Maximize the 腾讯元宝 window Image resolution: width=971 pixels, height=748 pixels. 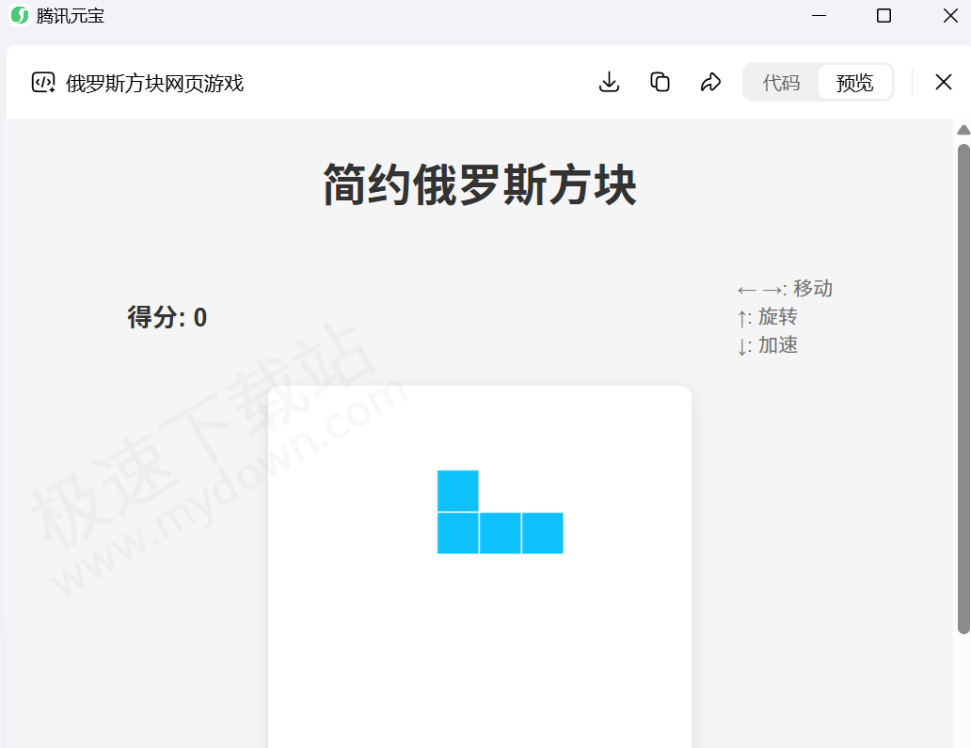(883, 16)
